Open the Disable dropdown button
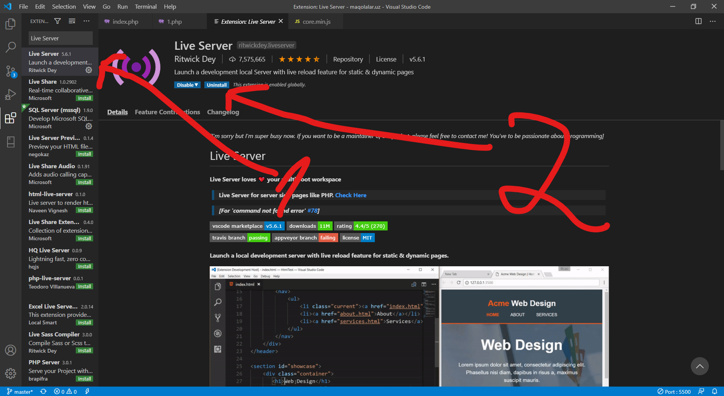Screen dimensions: 724x396 pos(187,85)
